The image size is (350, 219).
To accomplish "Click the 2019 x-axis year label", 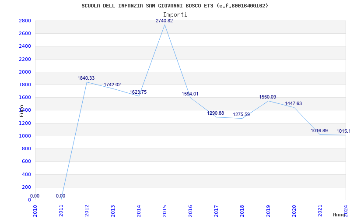I will click(268, 211).
